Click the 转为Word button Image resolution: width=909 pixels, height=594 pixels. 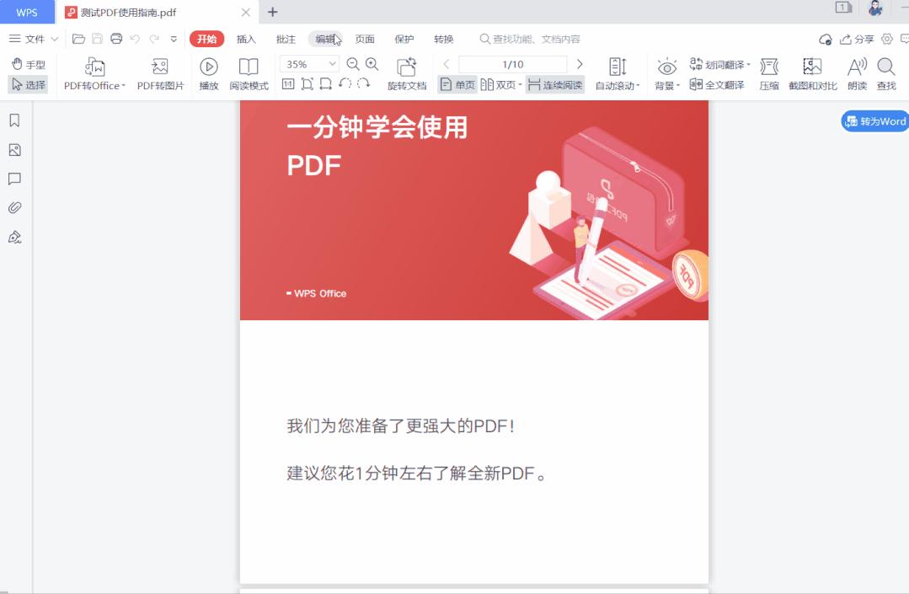(874, 120)
